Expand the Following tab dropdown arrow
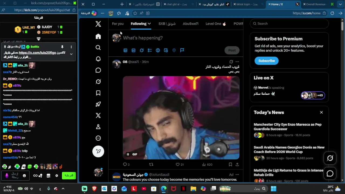 [x=149, y=24]
